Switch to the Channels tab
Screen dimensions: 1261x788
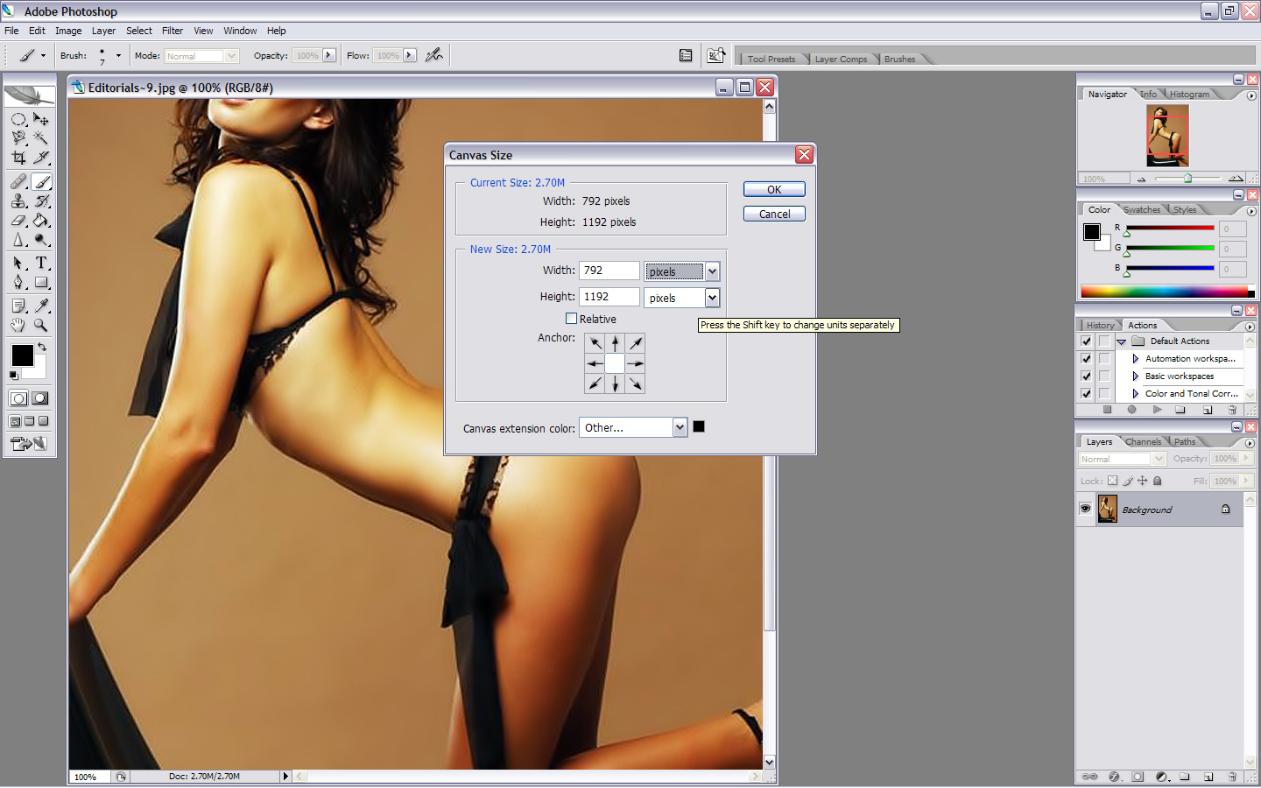pos(1143,442)
